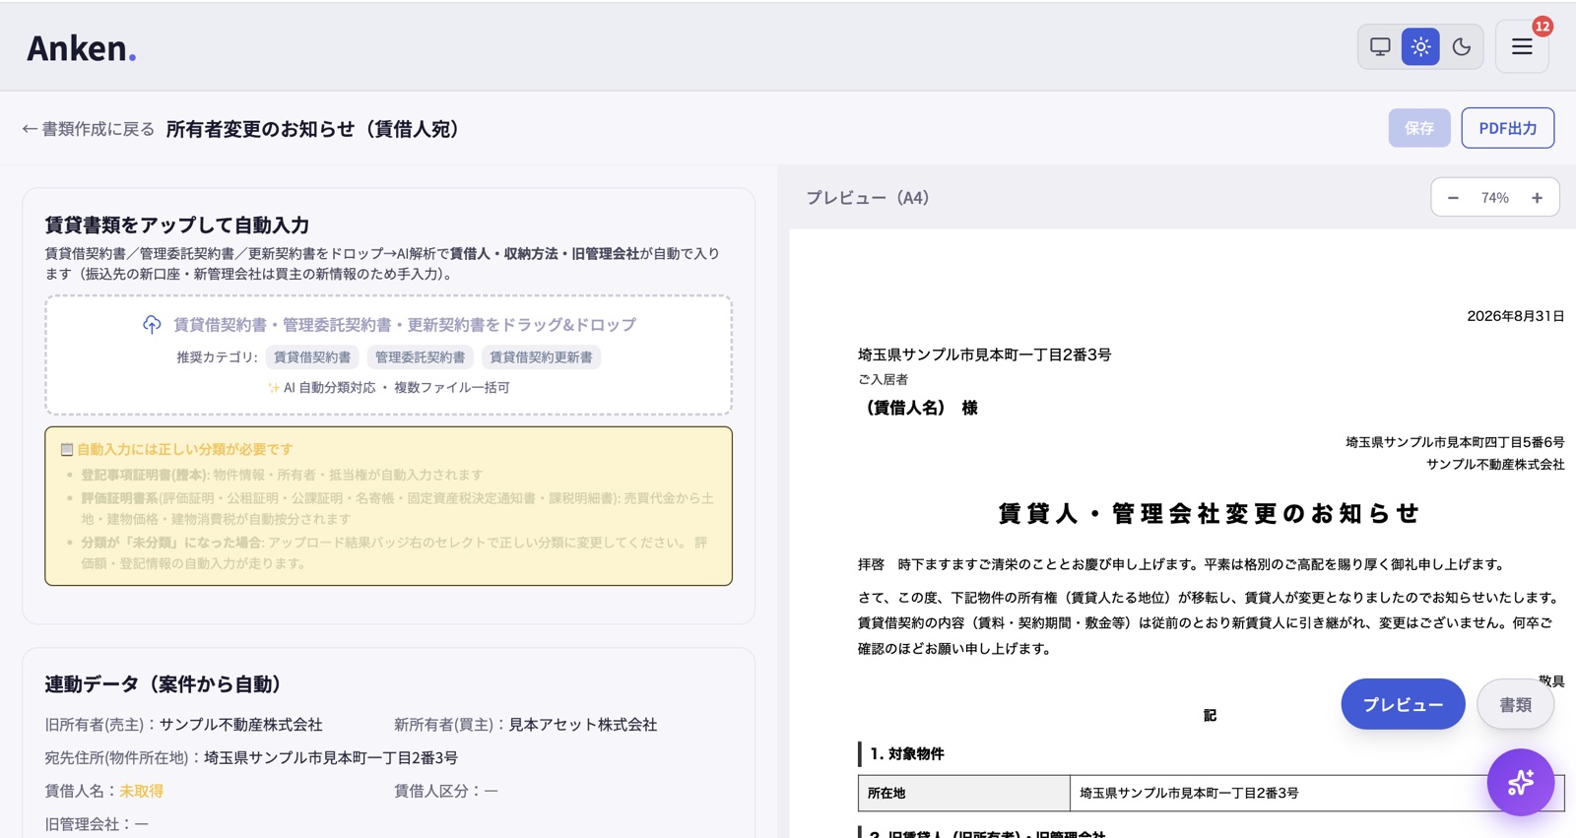Image resolution: width=1576 pixels, height=838 pixels.
Task: Go back via 書類作成に戻る link
Action: point(89,129)
